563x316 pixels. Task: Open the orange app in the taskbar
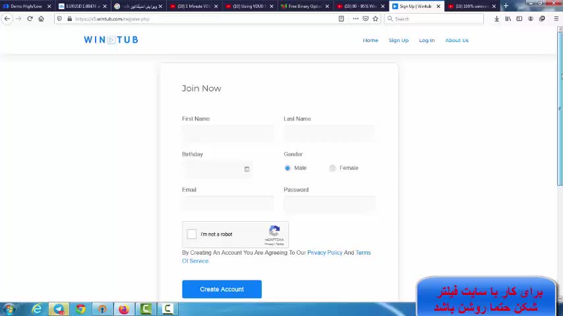tap(102, 309)
